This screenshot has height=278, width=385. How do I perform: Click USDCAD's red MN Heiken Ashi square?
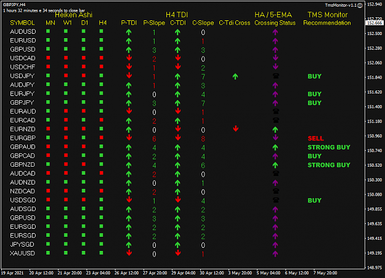(x=48, y=58)
